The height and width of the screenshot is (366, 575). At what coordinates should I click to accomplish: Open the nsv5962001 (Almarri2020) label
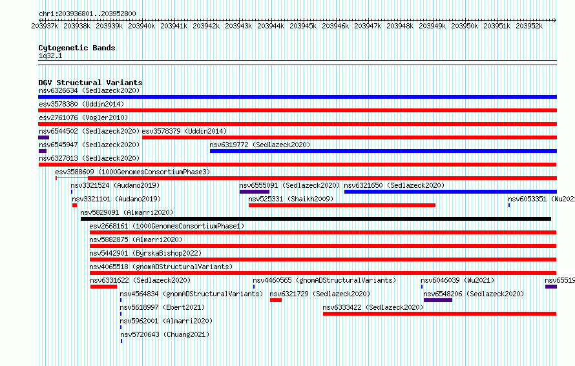pyautogui.click(x=166, y=321)
